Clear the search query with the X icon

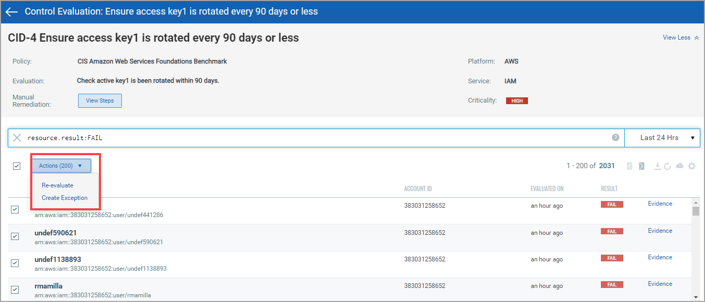[17, 138]
